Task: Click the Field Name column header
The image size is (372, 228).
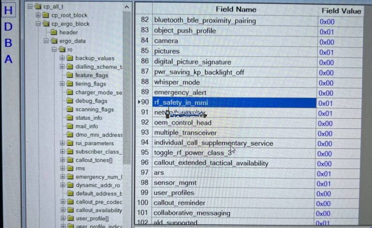Action: (x=235, y=10)
